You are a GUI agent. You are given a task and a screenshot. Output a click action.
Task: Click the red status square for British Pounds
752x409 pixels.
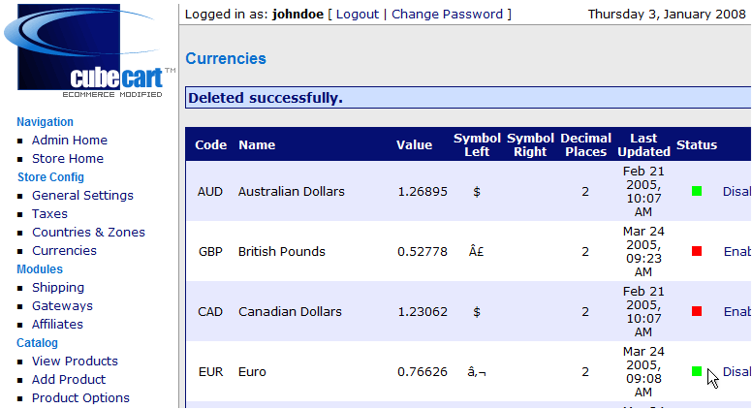tap(697, 251)
